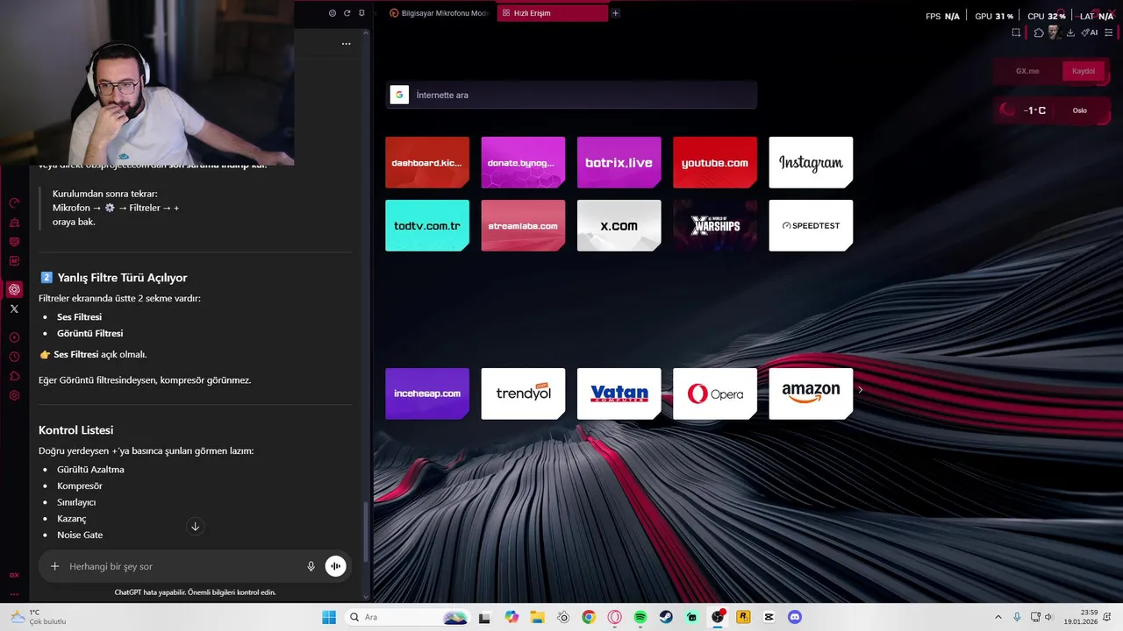This screenshot has height=631, width=1123.
Task: Expand the system tray hidden icons chevron
Action: pyautogui.click(x=998, y=617)
